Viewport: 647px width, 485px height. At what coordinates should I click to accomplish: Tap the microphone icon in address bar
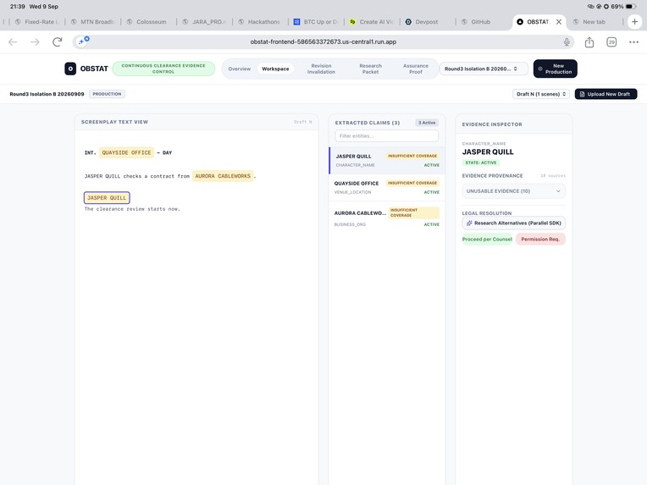[x=567, y=41]
